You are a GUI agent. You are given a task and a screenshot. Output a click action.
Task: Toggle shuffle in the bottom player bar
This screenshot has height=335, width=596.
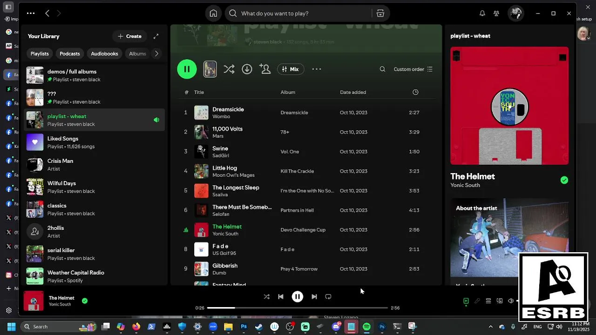[266, 297]
